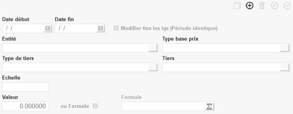
Task: Click the Formule text field
Action: (163, 106)
